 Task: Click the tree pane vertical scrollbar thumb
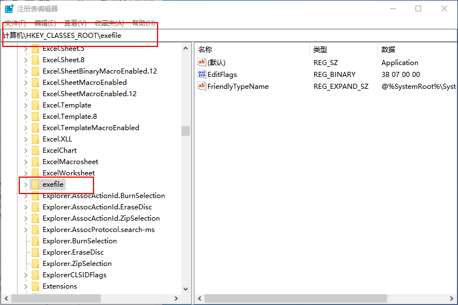(185, 131)
